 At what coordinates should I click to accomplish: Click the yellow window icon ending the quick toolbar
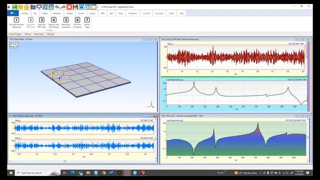click(x=93, y=7)
